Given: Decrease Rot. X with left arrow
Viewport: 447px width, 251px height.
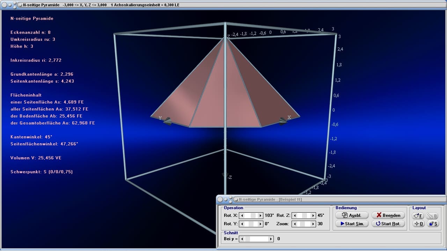Looking at the screenshot, I should pos(242,215).
